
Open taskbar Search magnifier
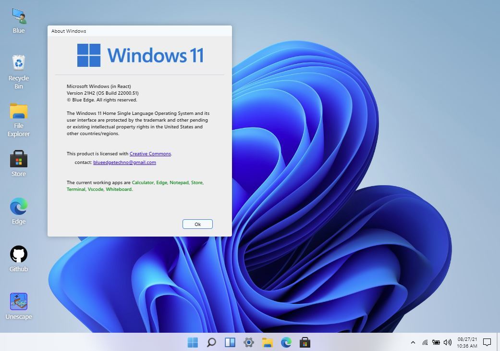pyautogui.click(x=211, y=342)
